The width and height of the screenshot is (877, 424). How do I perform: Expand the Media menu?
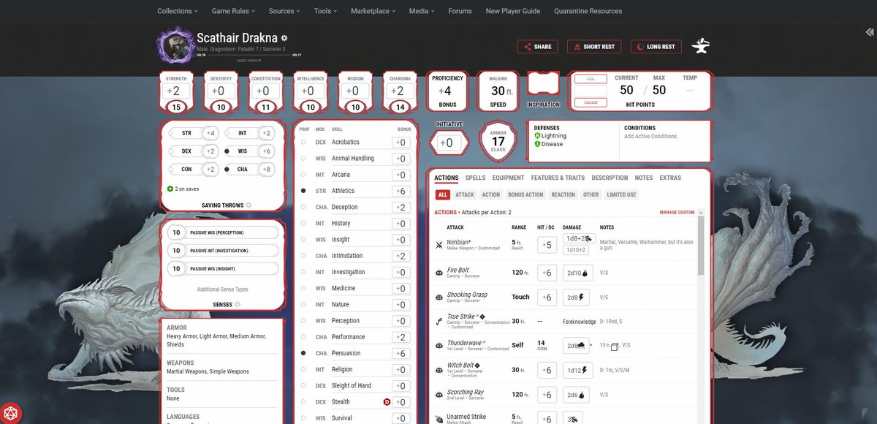422,11
